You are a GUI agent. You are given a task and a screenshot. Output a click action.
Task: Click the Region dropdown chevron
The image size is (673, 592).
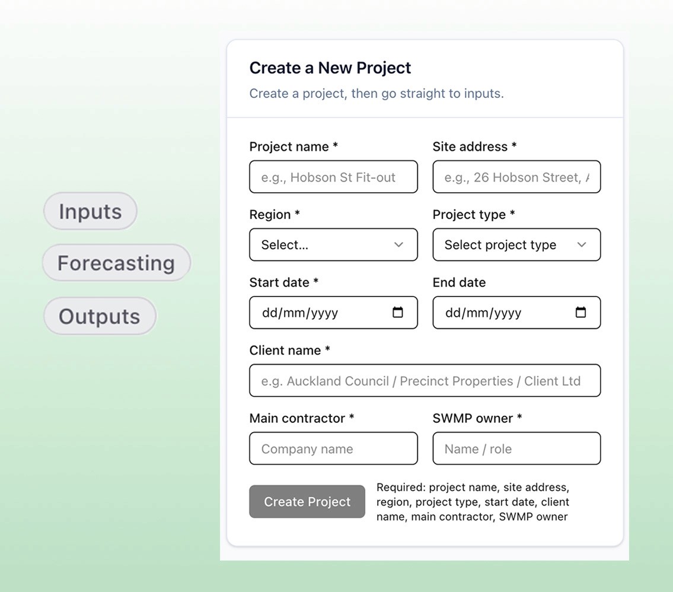tap(398, 244)
